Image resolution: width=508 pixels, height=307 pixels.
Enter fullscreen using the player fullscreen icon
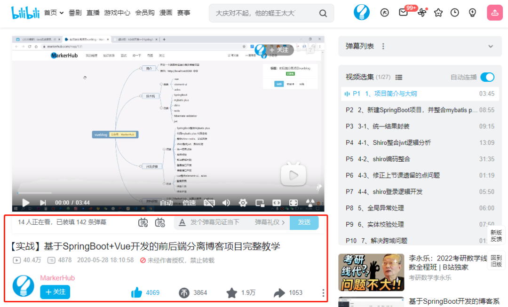click(293, 203)
